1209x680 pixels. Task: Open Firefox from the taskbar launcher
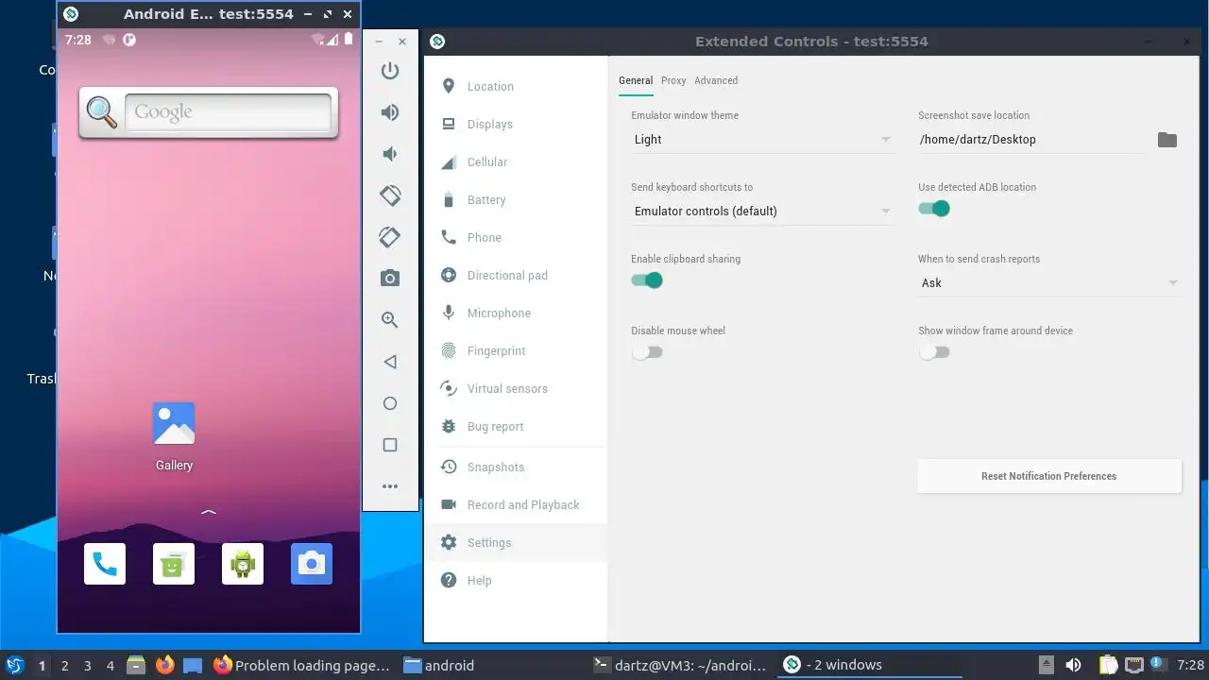coord(165,665)
